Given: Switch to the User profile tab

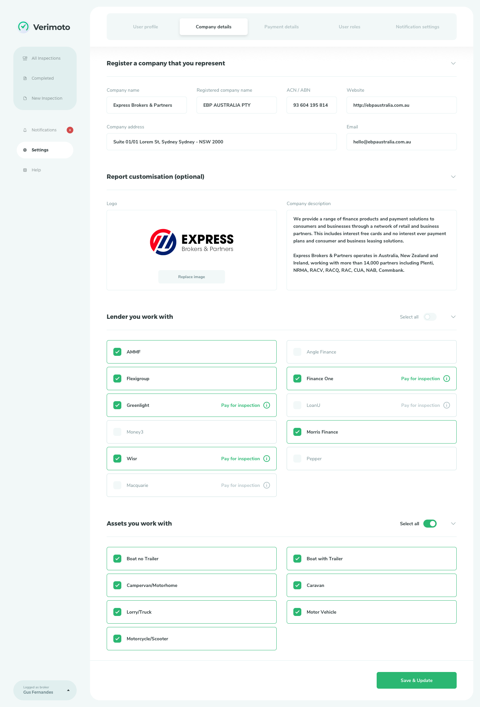Looking at the screenshot, I should (146, 27).
